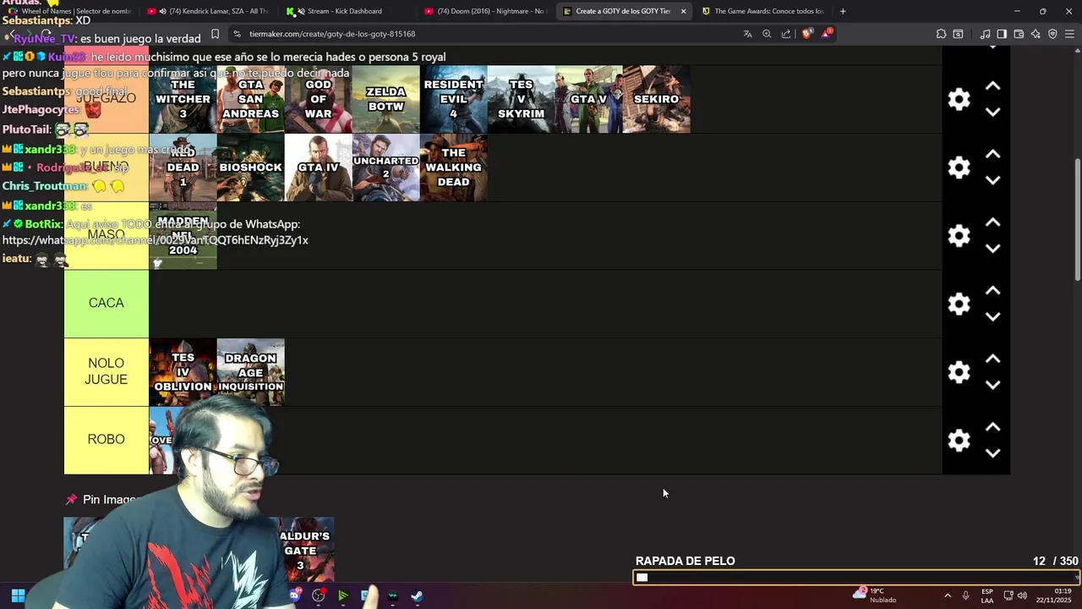The width and height of the screenshot is (1082, 609).
Task: Toggle the browser sidebar panel icon
Action: (1002, 34)
